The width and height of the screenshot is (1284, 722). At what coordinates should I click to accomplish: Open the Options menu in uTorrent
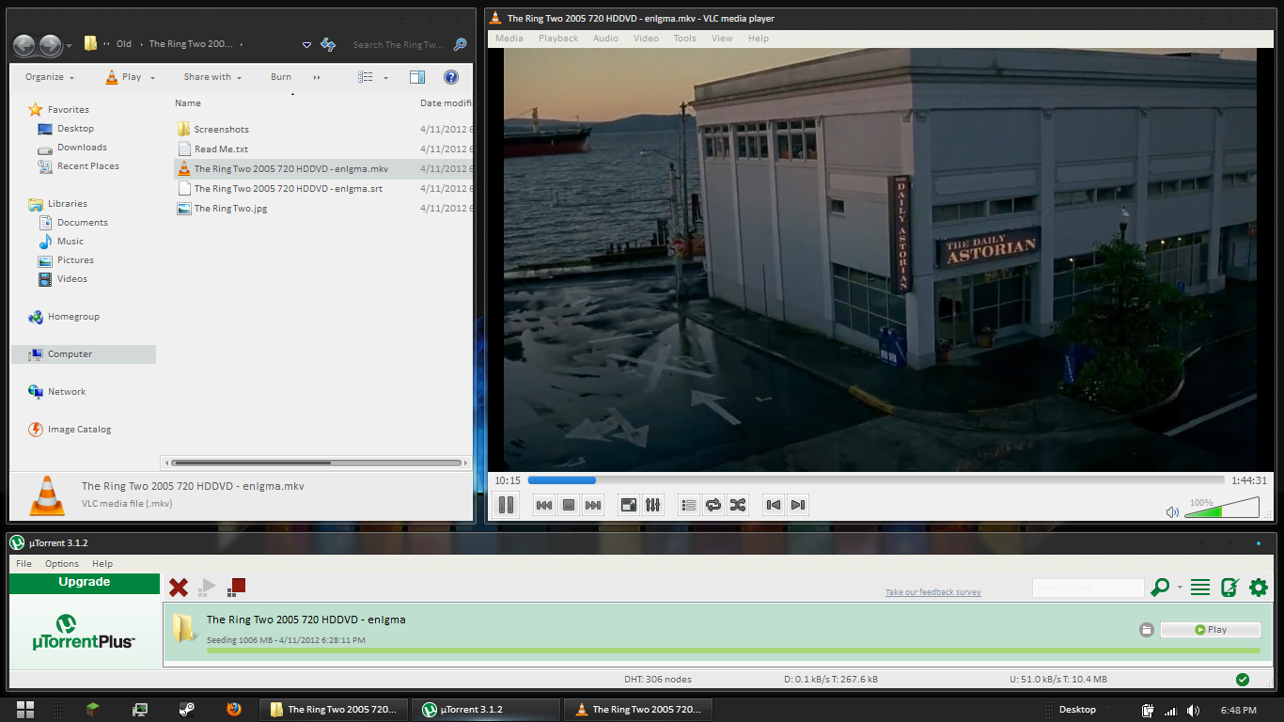click(x=62, y=564)
